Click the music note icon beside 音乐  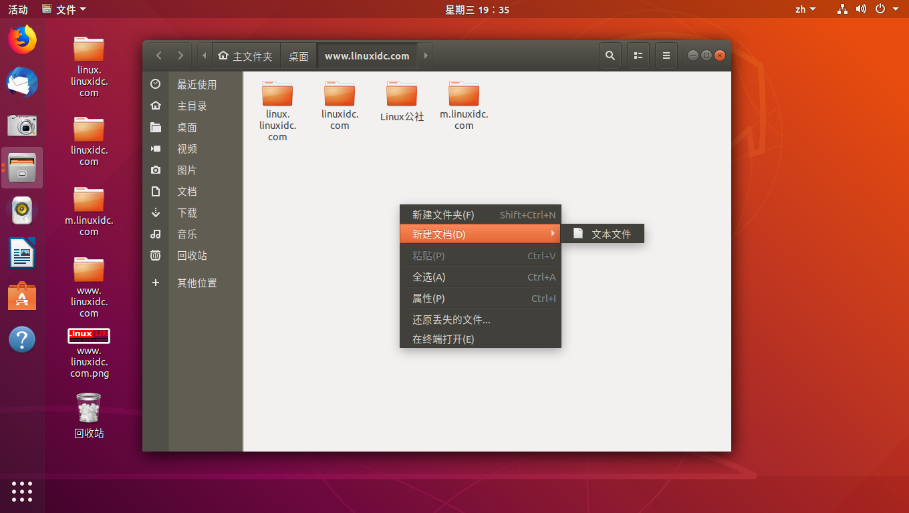pyautogui.click(x=156, y=234)
